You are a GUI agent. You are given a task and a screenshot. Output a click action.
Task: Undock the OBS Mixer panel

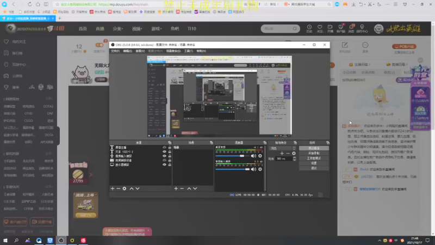click(x=265, y=143)
